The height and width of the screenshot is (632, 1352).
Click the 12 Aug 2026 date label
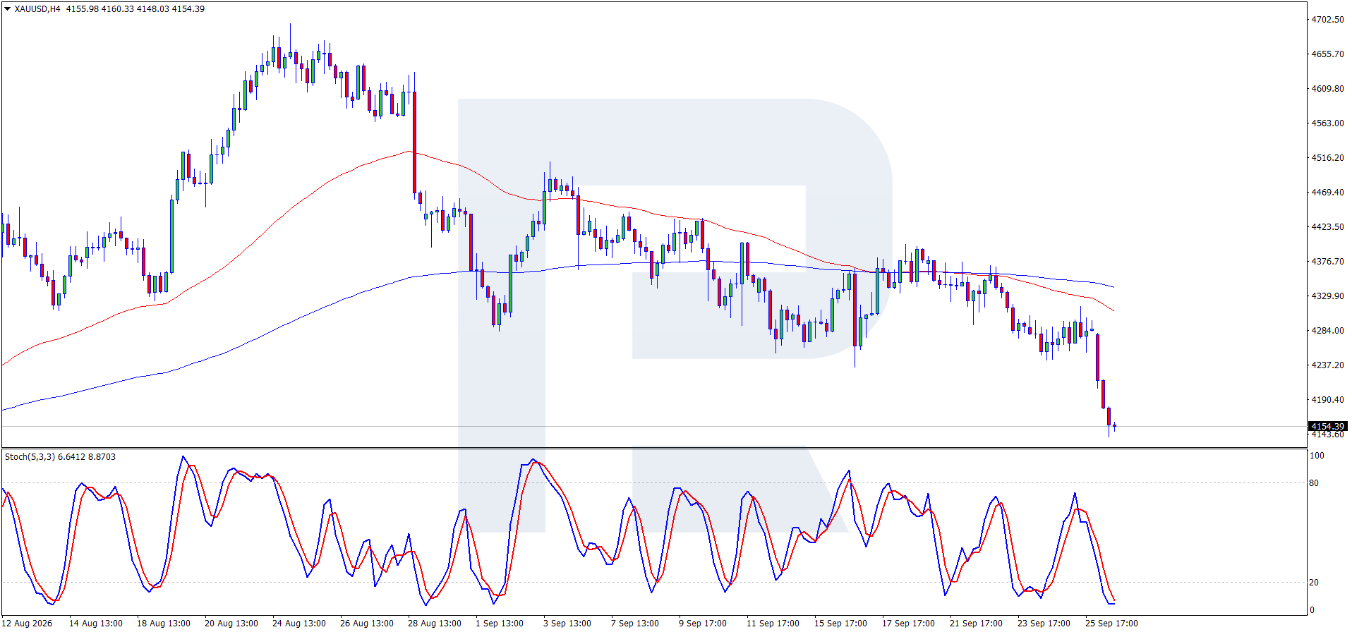coord(28,624)
